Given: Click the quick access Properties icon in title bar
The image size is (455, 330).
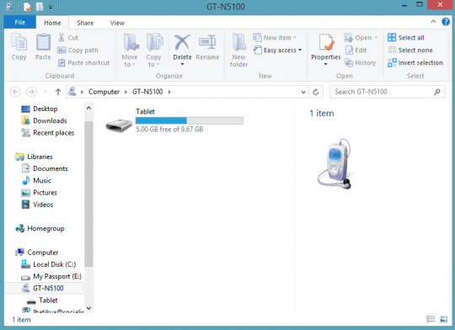Looking at the screenshot, I should tap(27, 7).
